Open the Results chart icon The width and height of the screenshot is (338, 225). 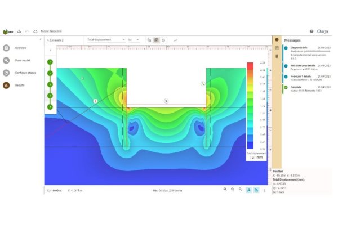6,85
